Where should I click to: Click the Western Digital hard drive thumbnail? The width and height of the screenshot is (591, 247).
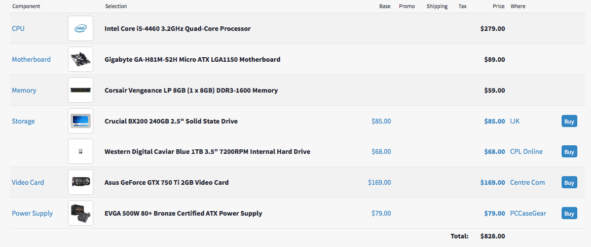(x=81, y=151)
